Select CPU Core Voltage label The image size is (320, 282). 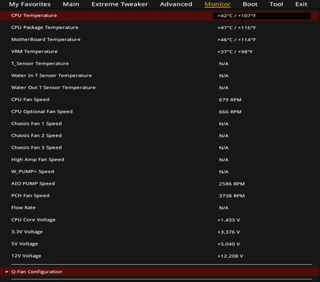coord(33,220)
